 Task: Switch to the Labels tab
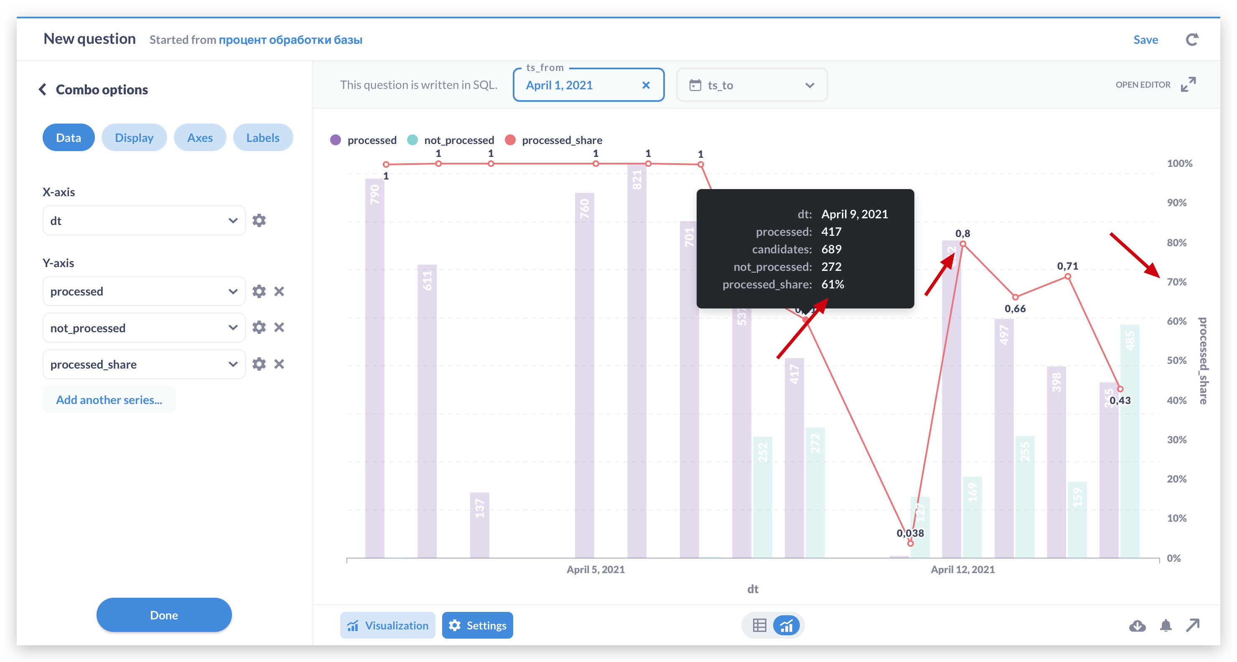[x=263, y=138]
